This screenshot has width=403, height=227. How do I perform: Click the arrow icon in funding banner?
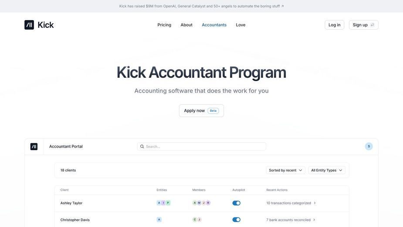tap(282, 6)
